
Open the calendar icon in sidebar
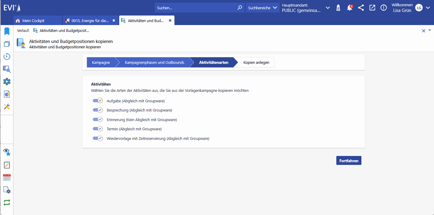coord(7,177)
